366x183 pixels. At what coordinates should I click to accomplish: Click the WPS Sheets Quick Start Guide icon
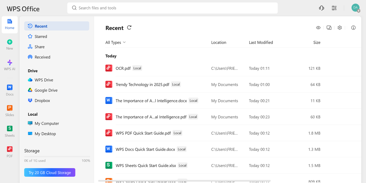click(x=109, y=165)
